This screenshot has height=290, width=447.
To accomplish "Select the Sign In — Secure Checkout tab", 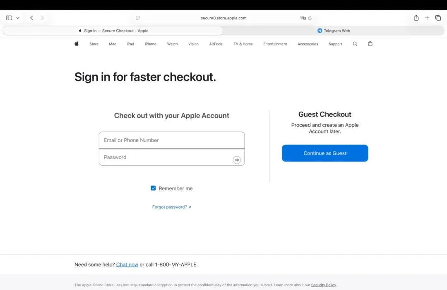I will 113,31.
